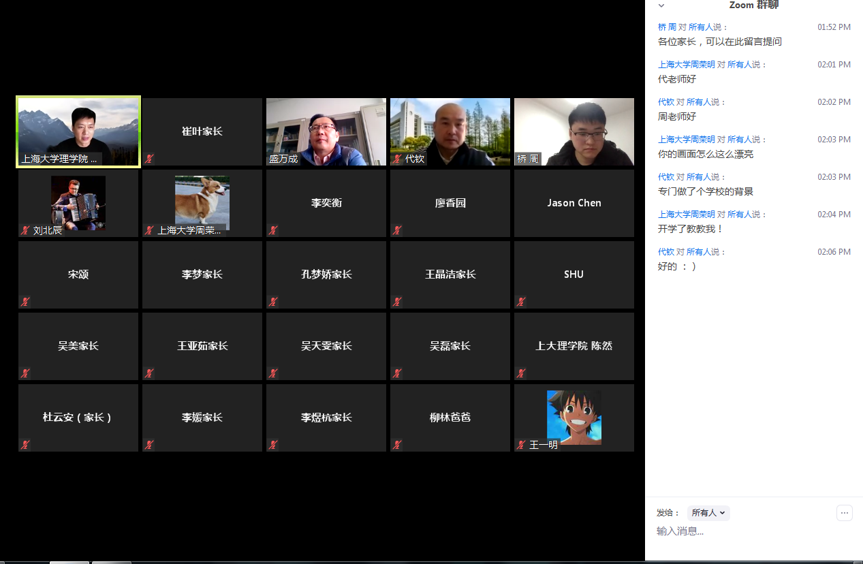Select the Jason Chen participant tile
Viewport: 863px width, 564px height.
coord(574,203)
